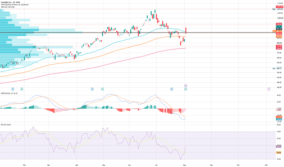Image resolution: width=284 pixels, height=167 pixels.
Task: Click the Jul label on time axis
Action: (156, 165)
